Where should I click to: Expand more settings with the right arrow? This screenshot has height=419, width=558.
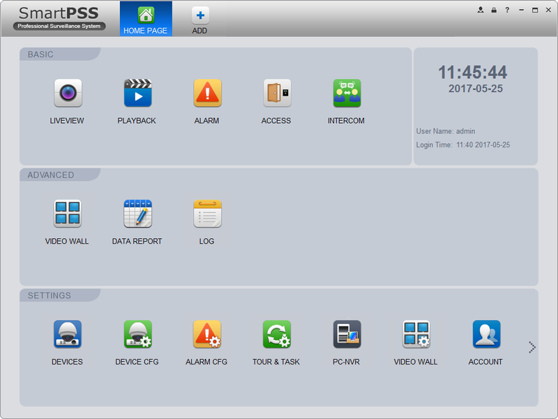click(531, 346)
